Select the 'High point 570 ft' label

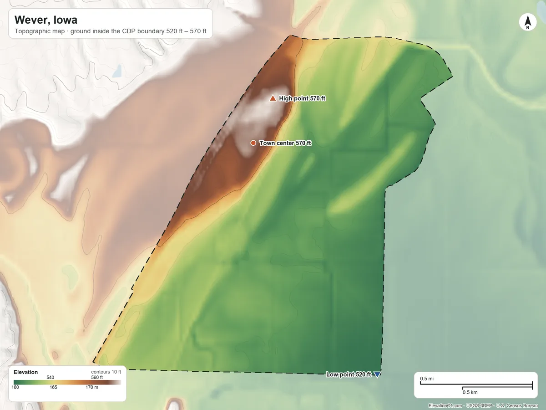tap(302, 98)
